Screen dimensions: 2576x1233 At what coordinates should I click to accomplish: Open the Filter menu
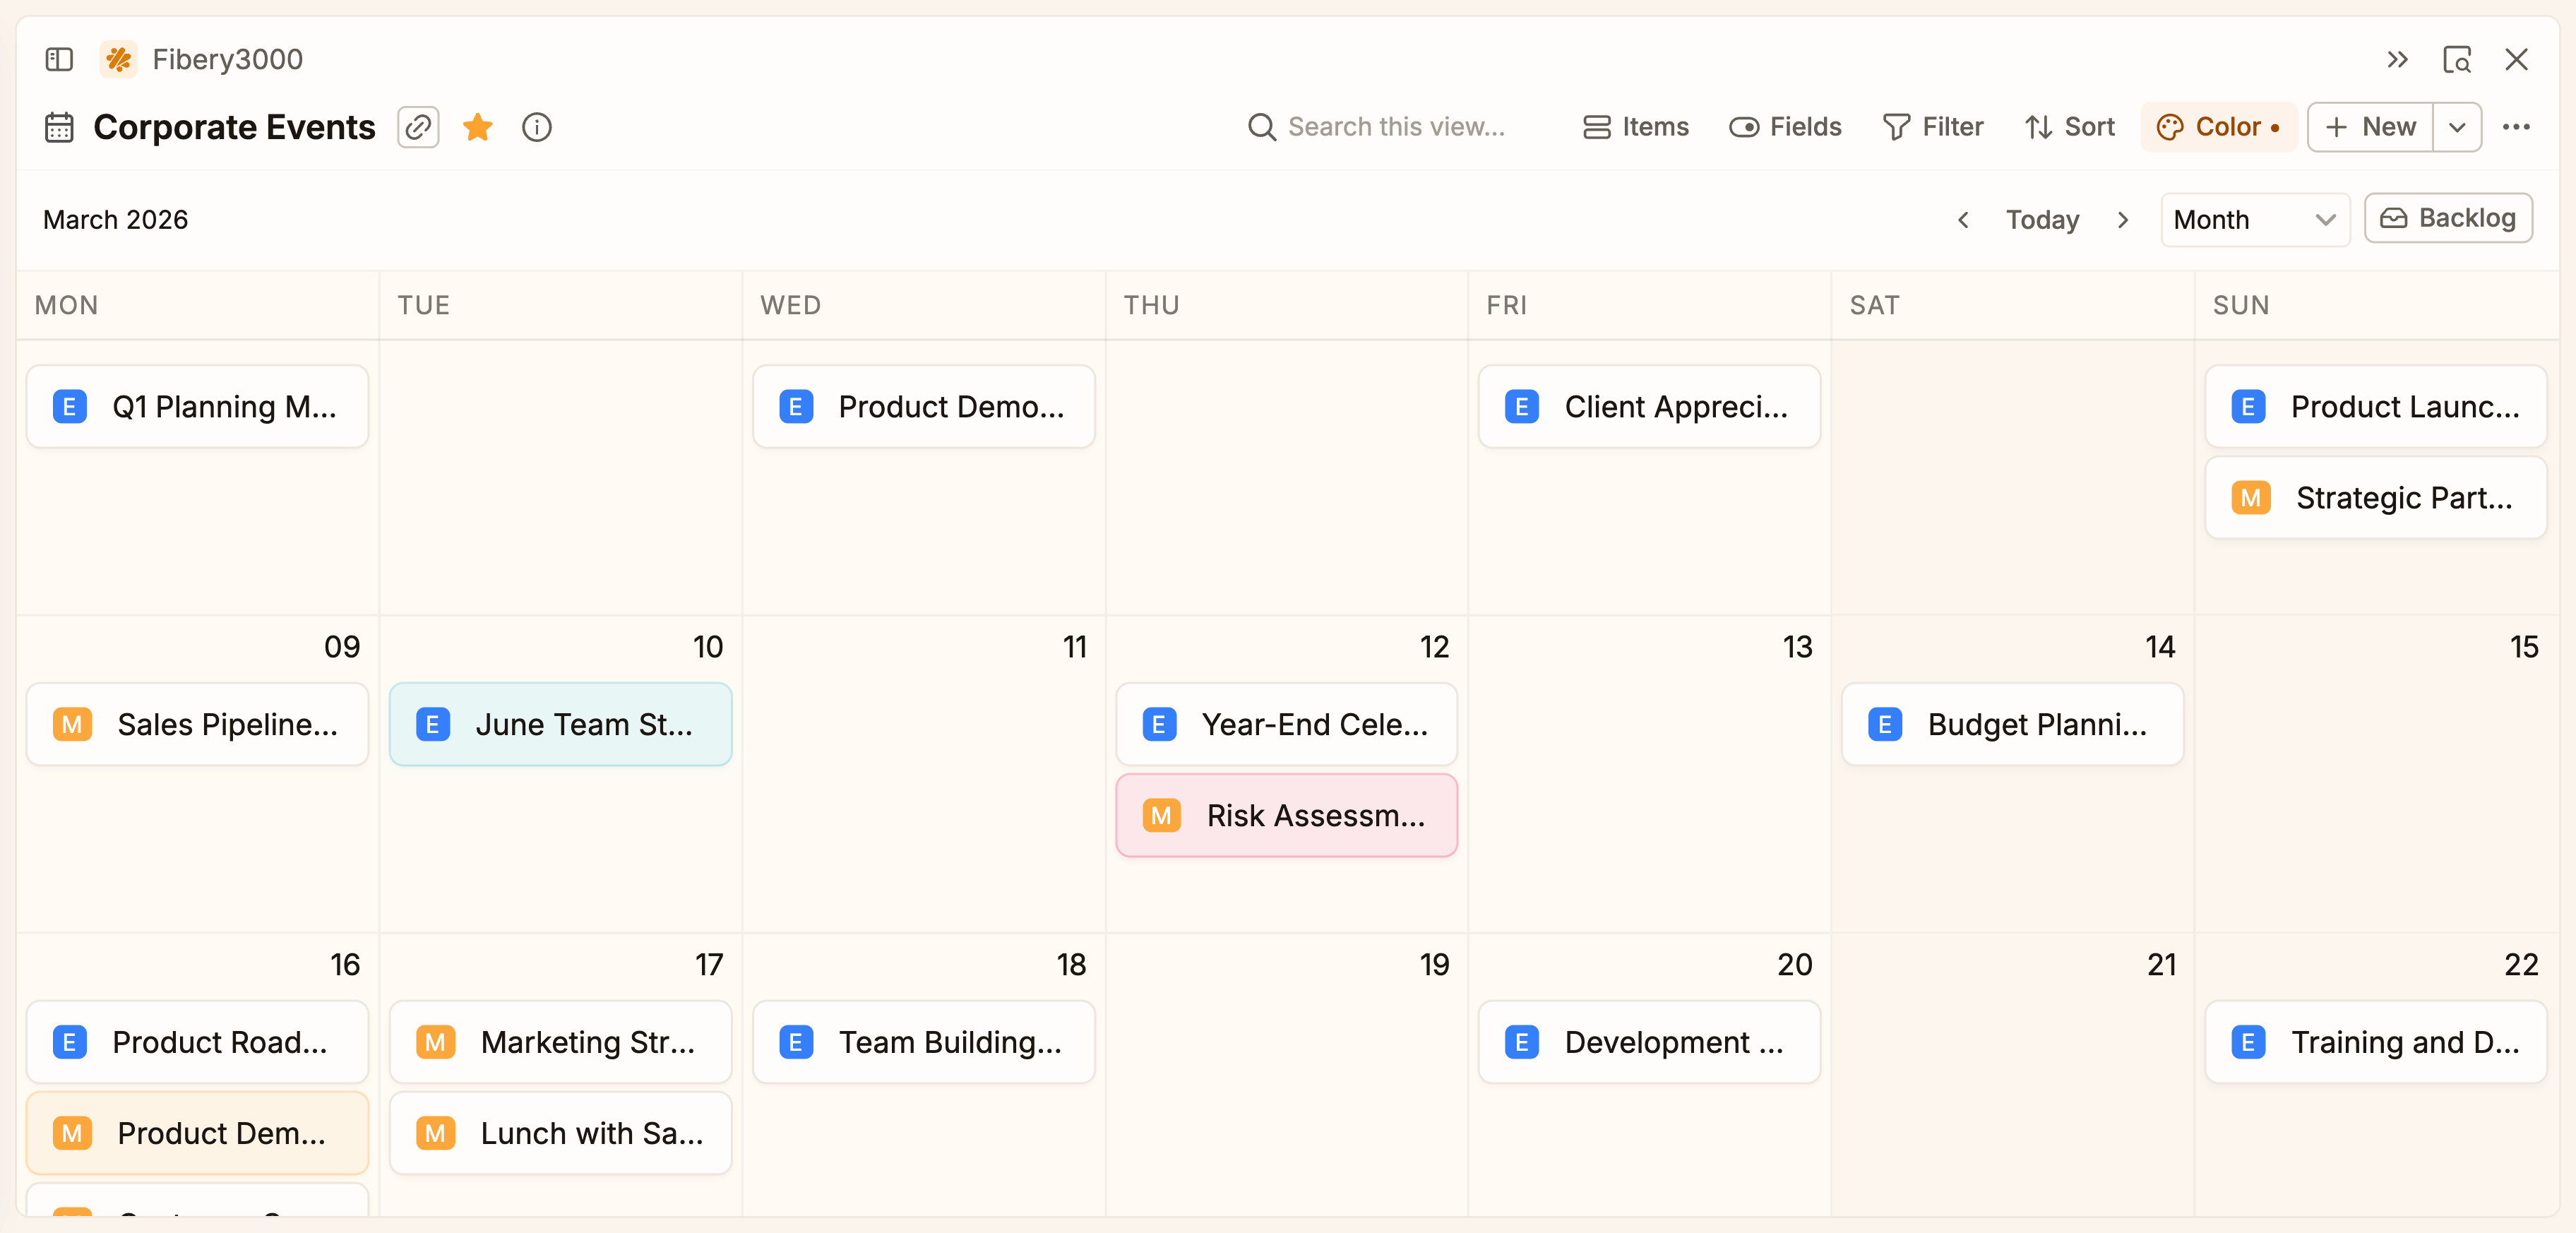[x=1933, y=127]
